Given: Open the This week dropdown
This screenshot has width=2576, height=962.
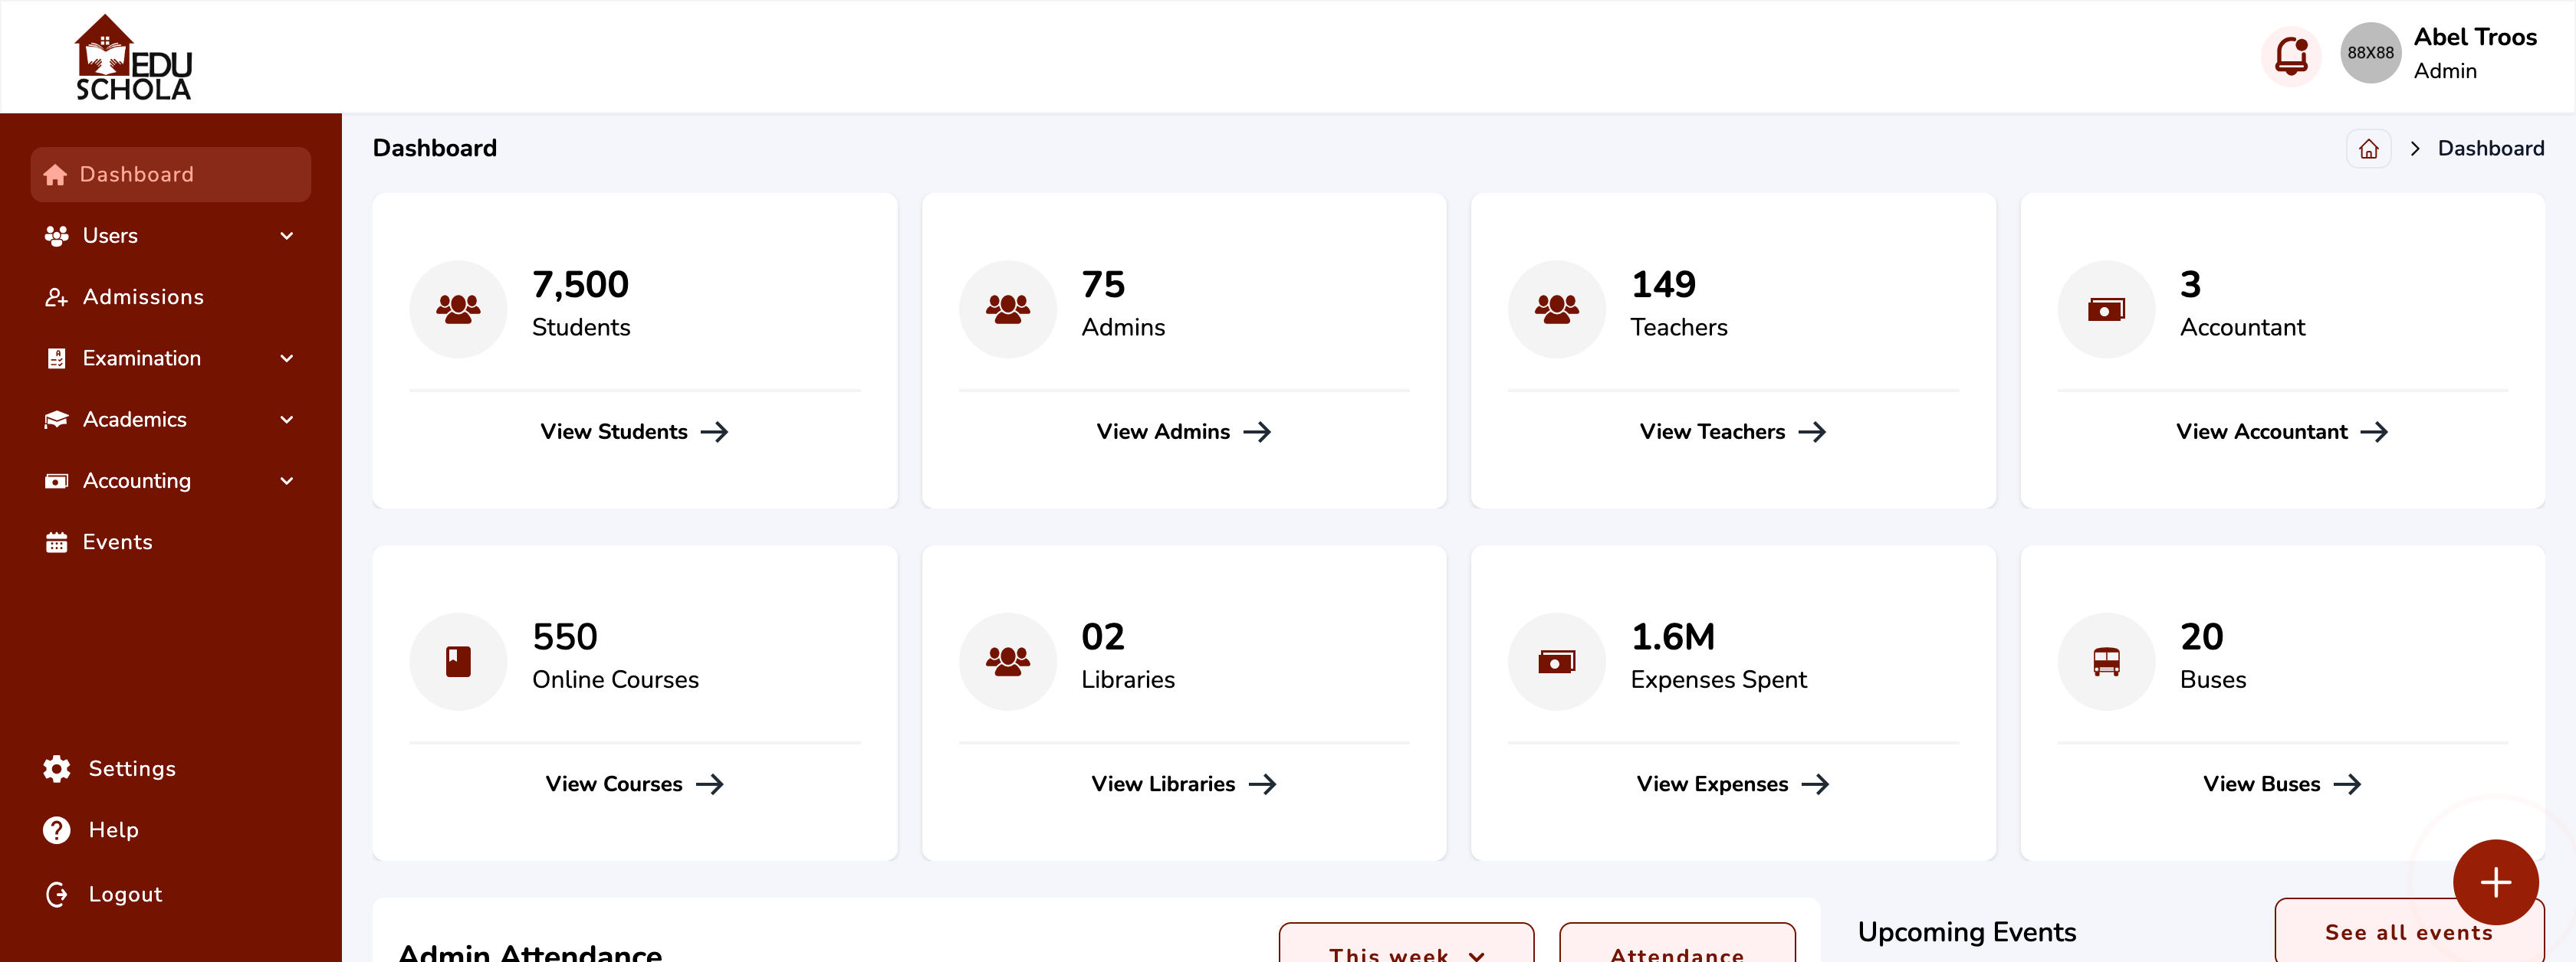Looking at the screenshot, I should [1405, 949].
